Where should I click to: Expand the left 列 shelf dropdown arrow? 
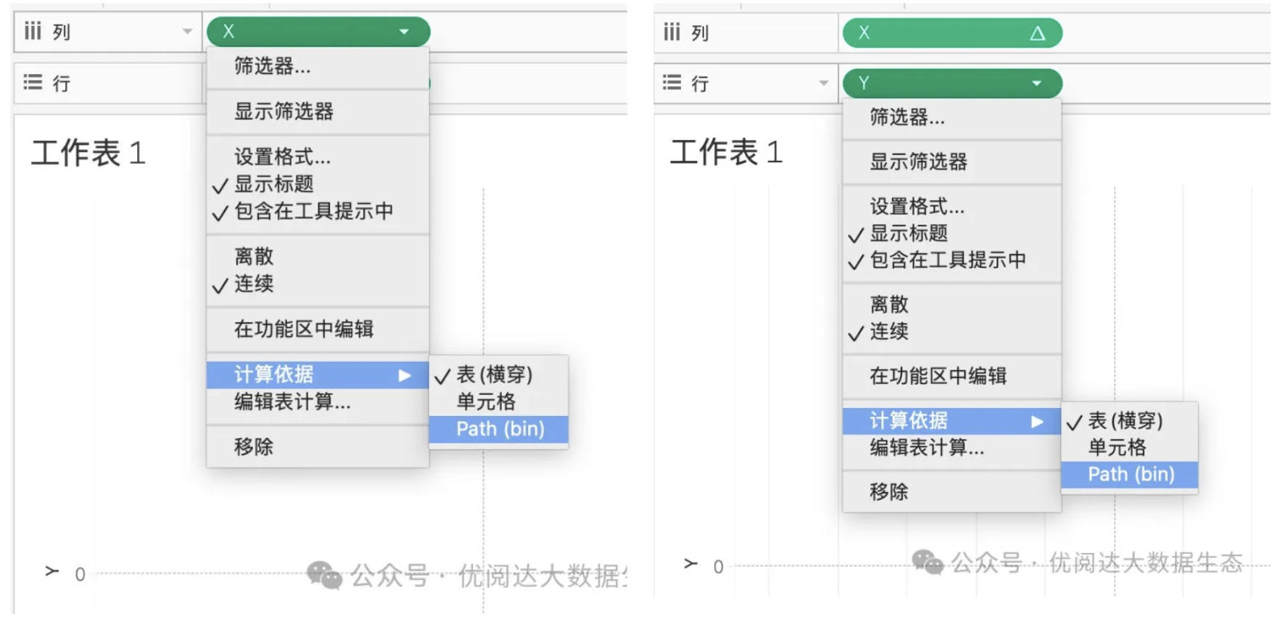pos(187,31)
